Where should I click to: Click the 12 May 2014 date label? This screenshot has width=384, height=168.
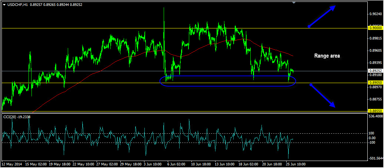(x=11, y=164)
